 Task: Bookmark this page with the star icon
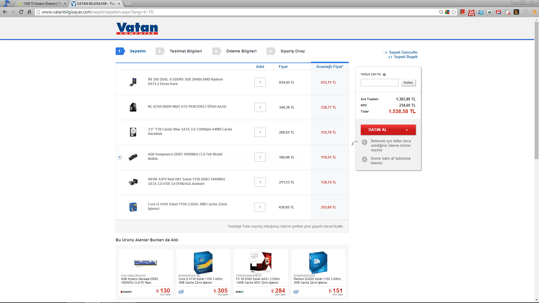(x=454, y=12)
